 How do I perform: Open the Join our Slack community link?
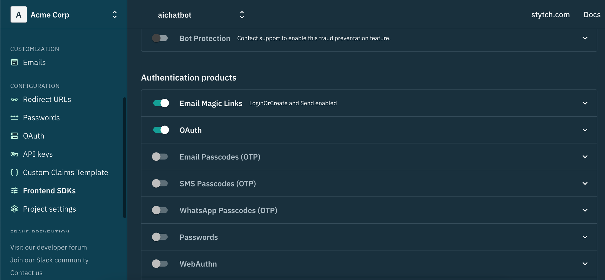click(49, 260)
